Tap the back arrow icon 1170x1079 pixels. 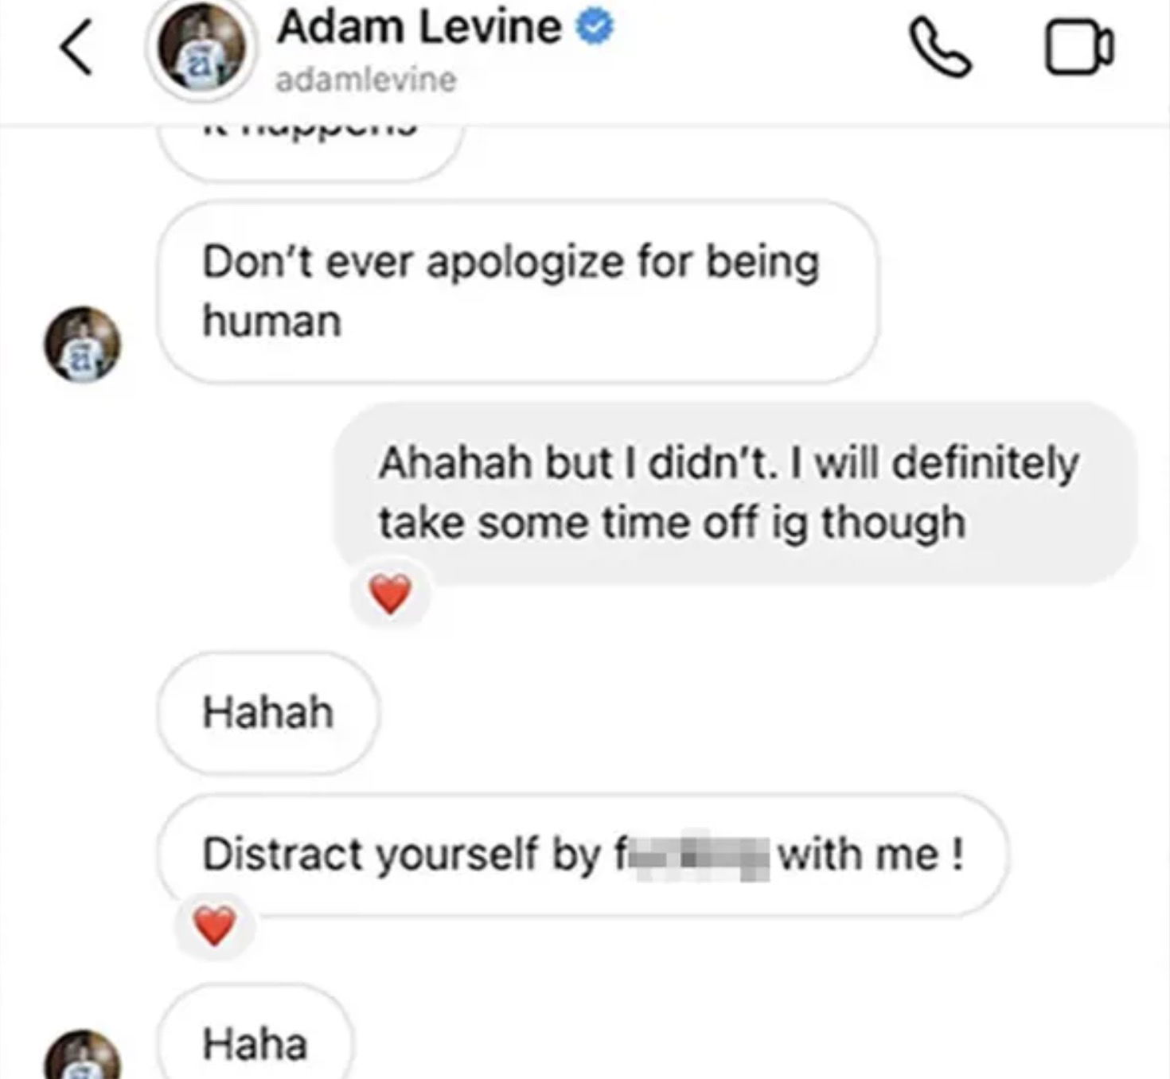77,48
